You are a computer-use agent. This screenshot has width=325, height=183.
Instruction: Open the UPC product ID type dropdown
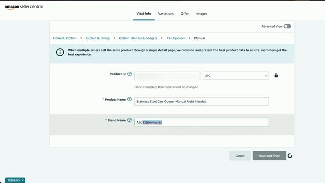[236, 76]
